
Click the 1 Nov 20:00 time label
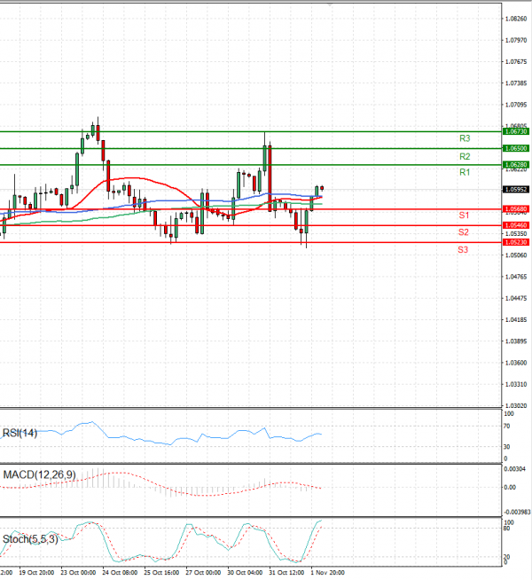327,573
